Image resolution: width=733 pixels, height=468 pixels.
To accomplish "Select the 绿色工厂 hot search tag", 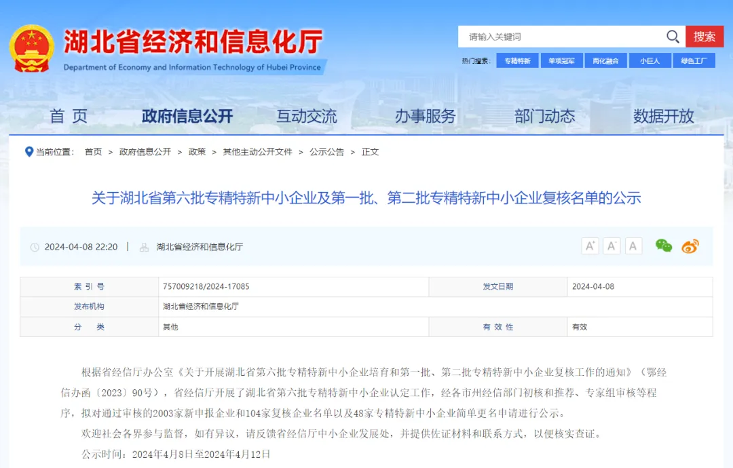I will tap(694, 61).
